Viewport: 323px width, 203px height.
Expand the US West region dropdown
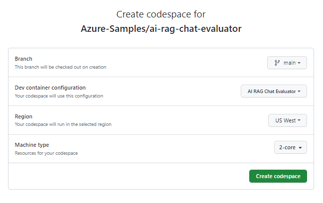click(287, 120)
